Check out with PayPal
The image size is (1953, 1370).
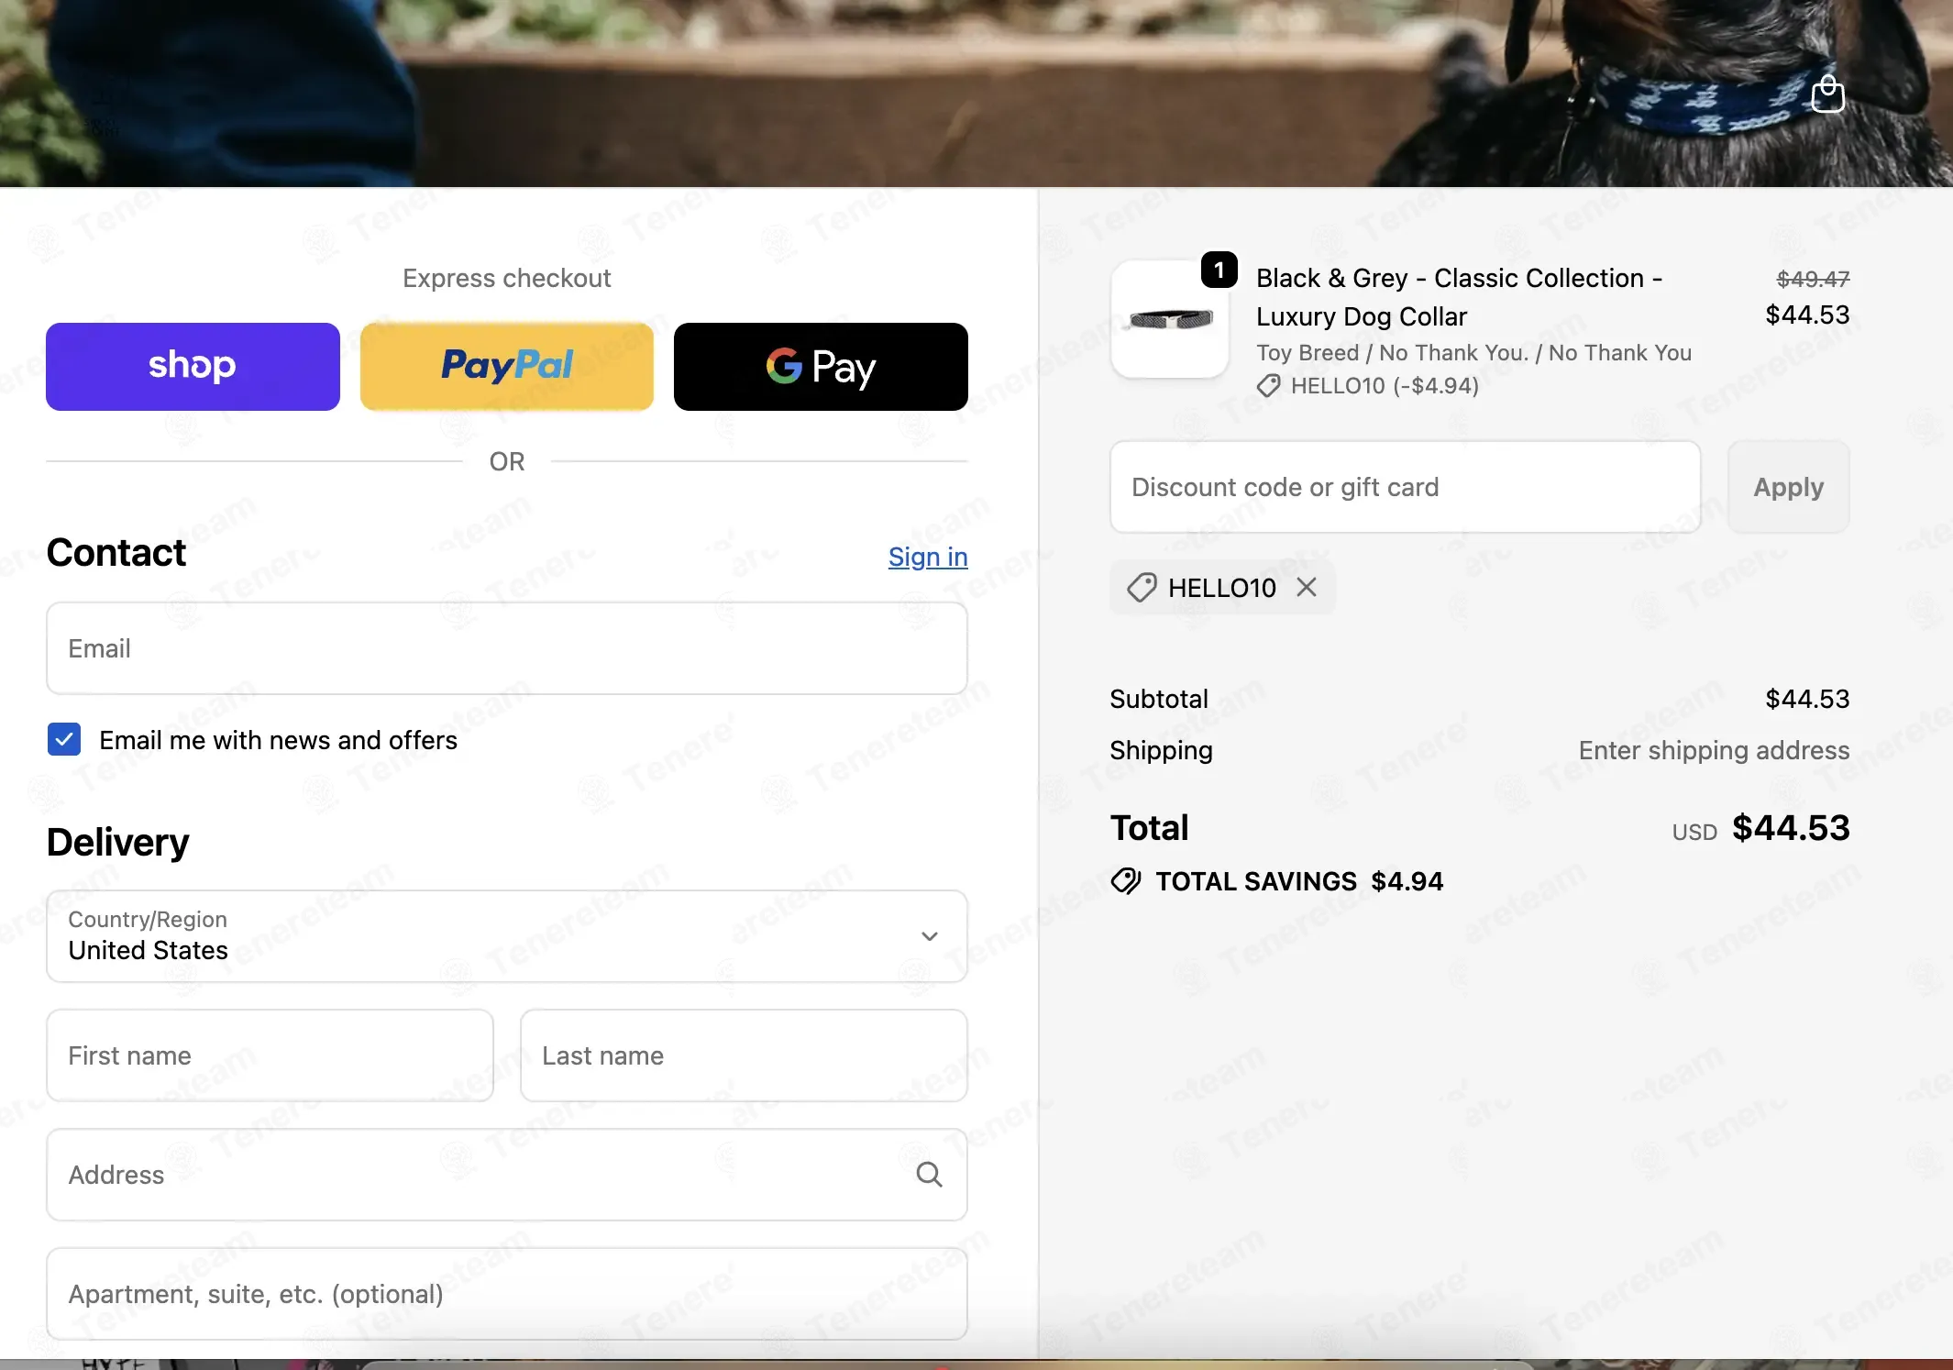pos(507,367)
